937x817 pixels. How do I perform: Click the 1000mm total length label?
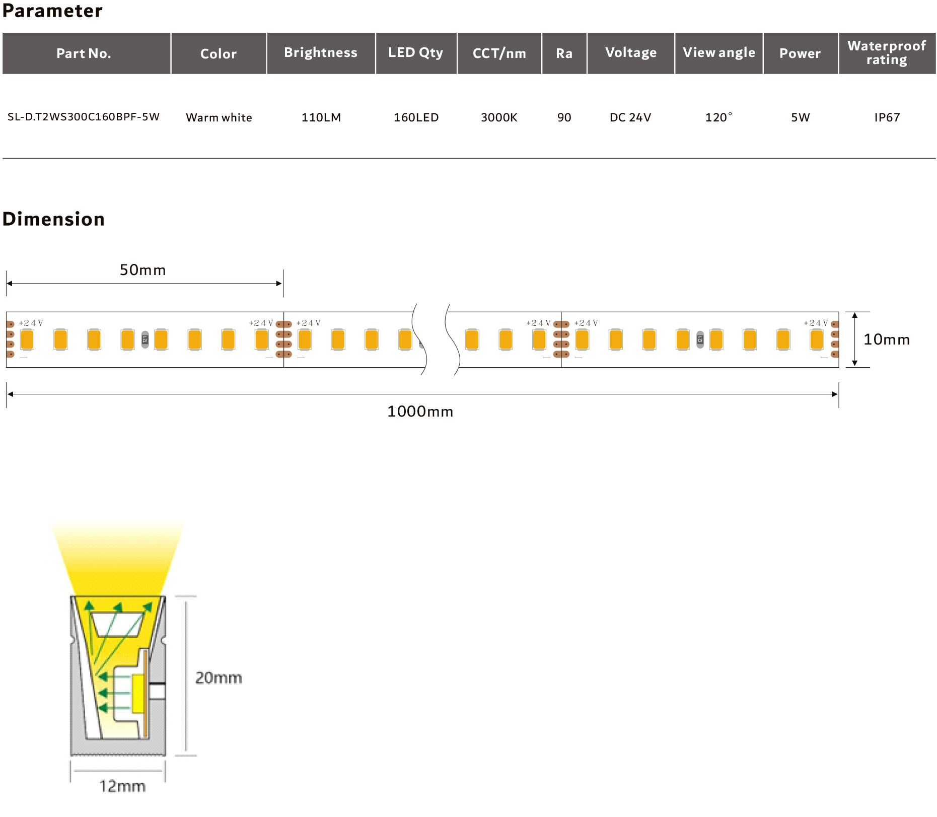point(420,412)
